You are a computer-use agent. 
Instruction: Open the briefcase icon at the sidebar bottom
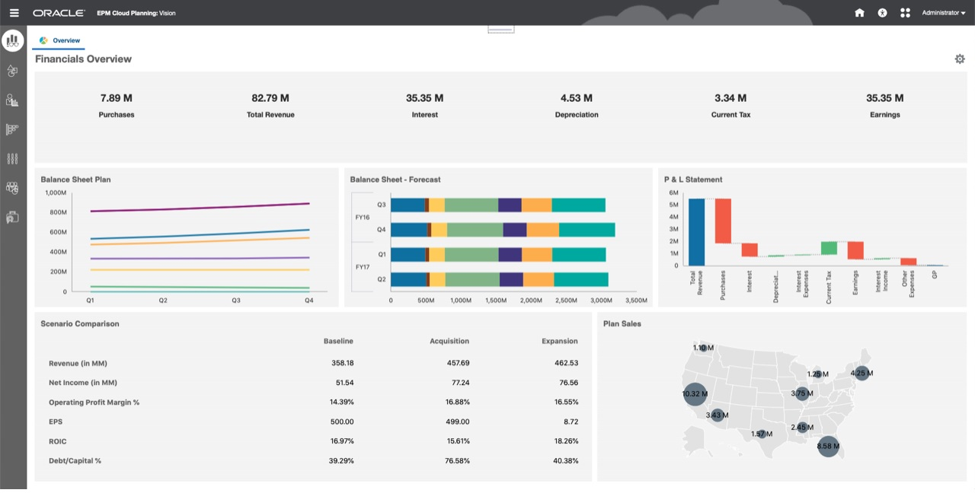pyautogui.click(x=11, y=216)
